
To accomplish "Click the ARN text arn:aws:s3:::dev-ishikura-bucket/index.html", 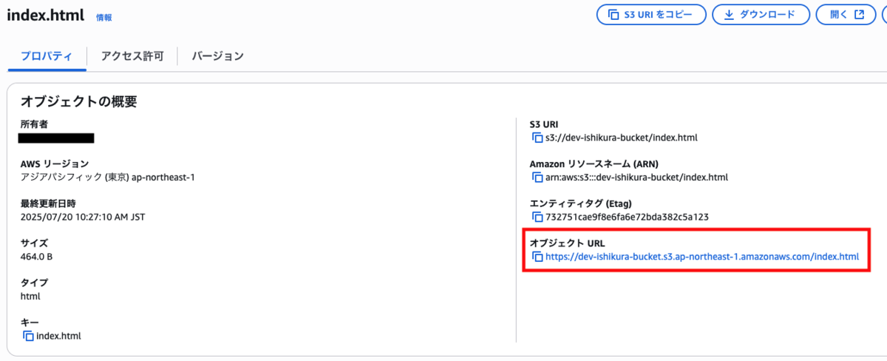I will pyautogui.click(x=636, y=178).
